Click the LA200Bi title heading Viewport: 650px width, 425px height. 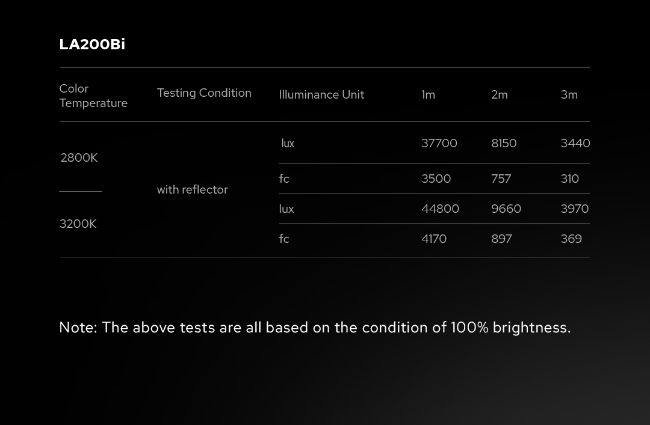click(x=92, y=44)
